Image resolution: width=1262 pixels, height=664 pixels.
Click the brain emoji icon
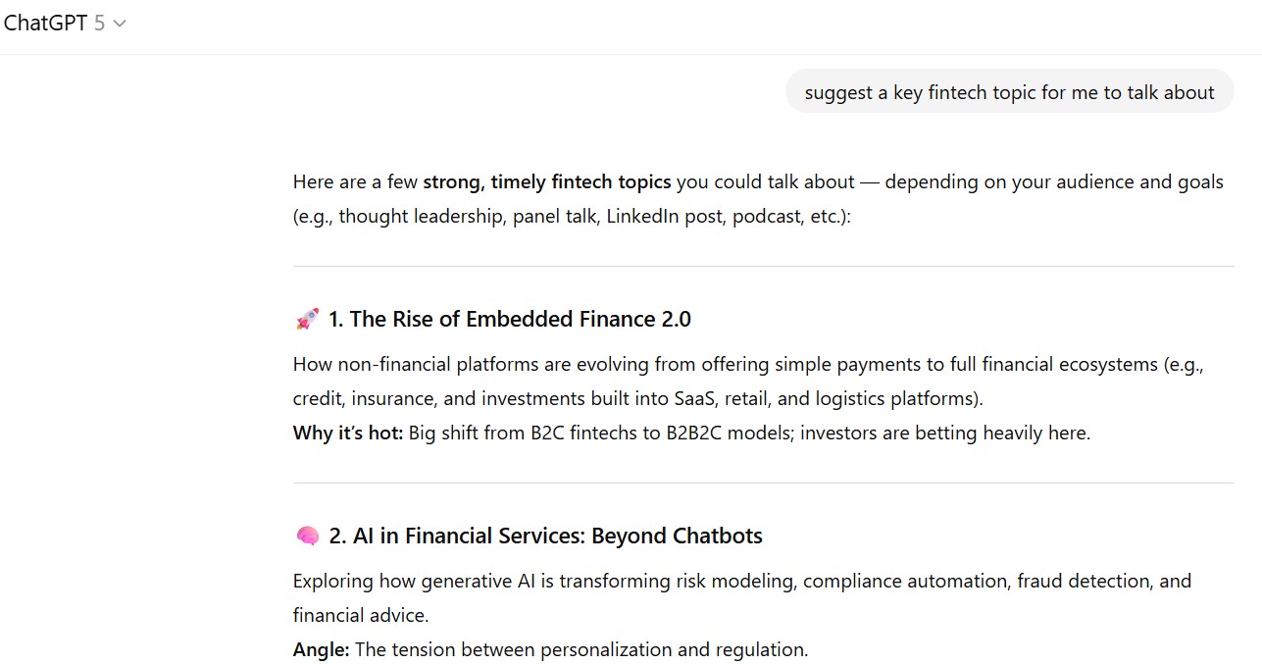307,536
